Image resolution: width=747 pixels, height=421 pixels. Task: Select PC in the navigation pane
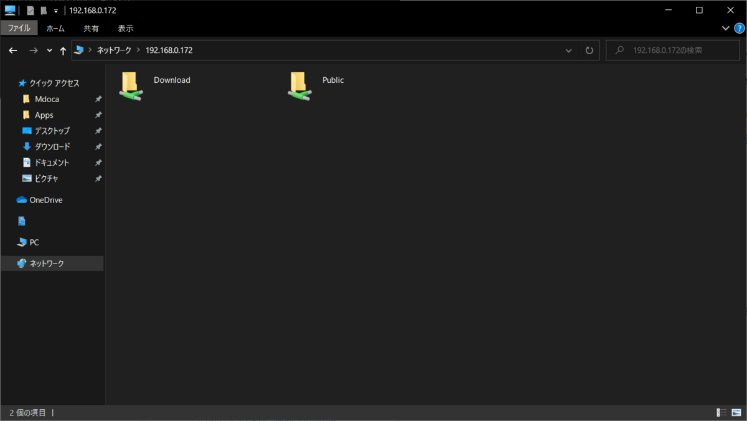pos(34,242)
